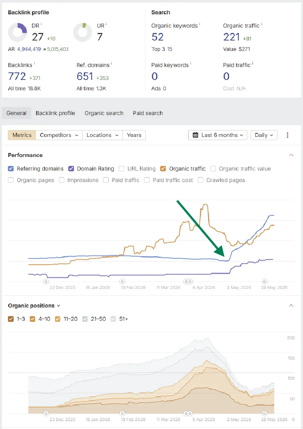Uncheck the 11–20 positions checkbox
The image size is (303, 429).
[57, 319]
